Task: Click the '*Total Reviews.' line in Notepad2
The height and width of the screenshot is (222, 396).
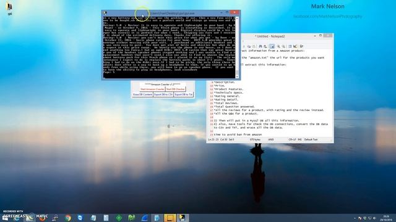Action: point(226,103)
